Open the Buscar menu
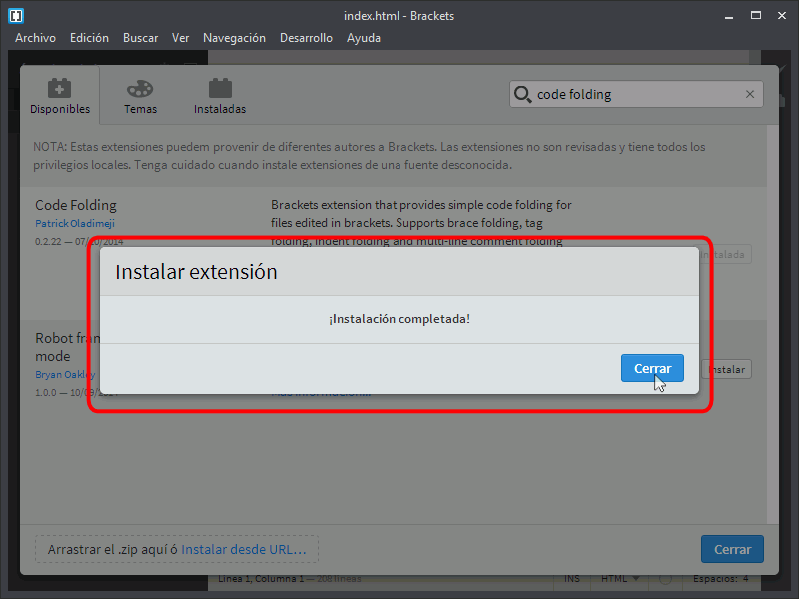The image size is (799, 599). point(140,38)
